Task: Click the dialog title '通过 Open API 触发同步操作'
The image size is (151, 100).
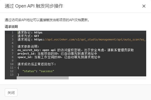Action: click(x=34, y=6)
